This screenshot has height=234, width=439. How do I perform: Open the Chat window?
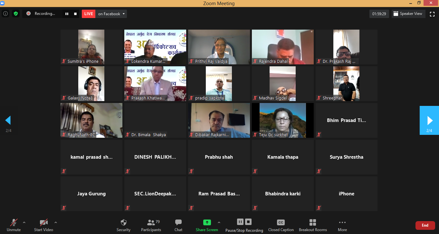[x=178, y=225]
